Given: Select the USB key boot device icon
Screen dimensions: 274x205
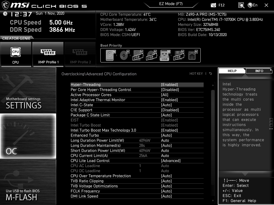Looking at the screenshot, I should (165, 55).
